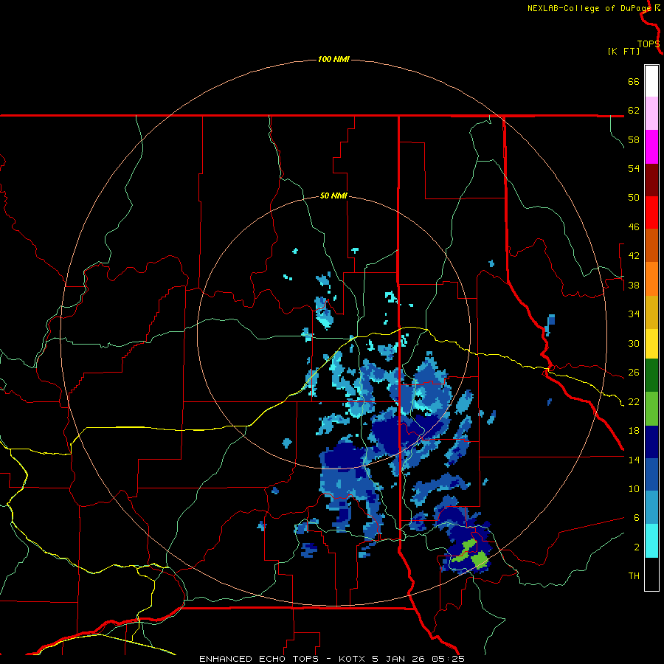Viewport: 664px width, 664px height.
Task: Click the 50 legend scale value
Action: pos(634,198)
